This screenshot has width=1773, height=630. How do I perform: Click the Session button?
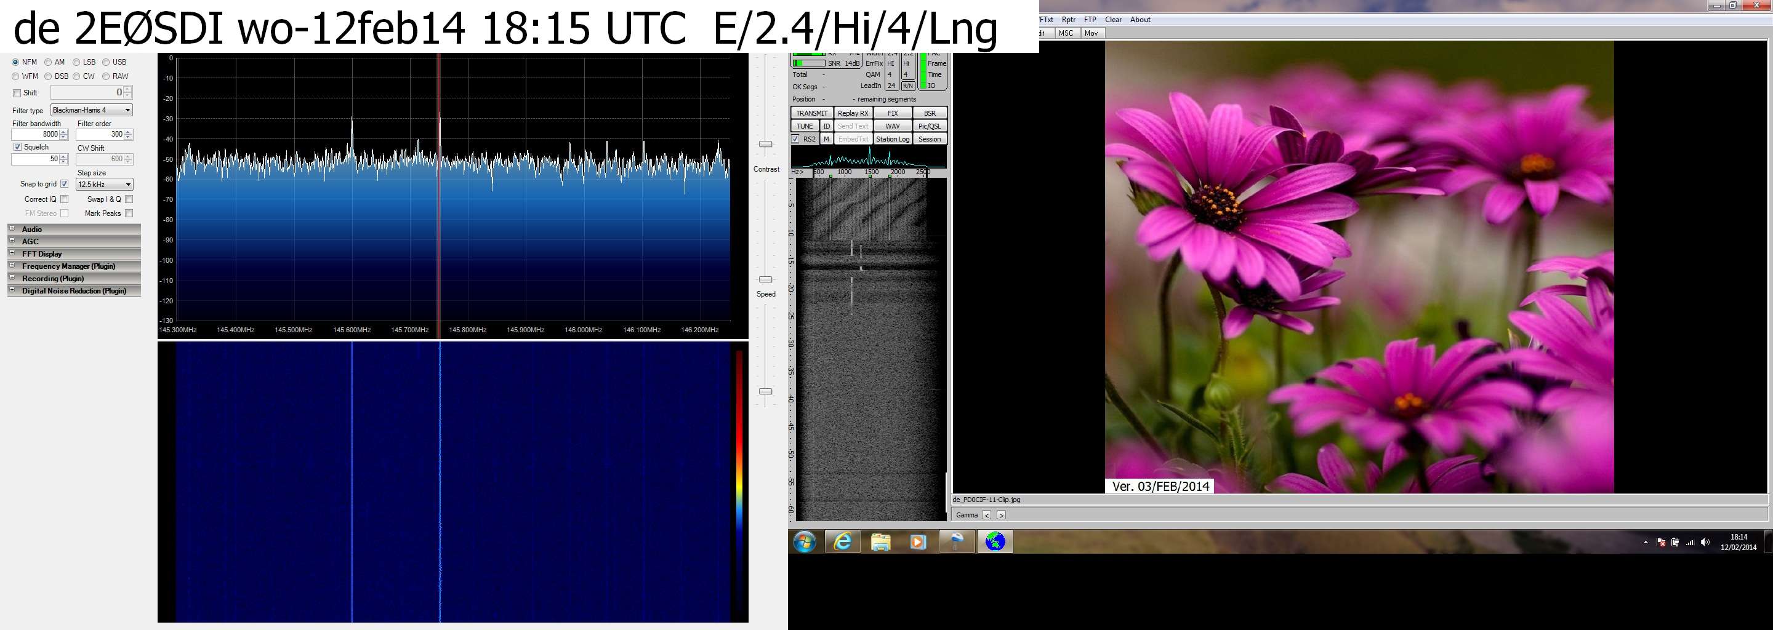(930, 140)
